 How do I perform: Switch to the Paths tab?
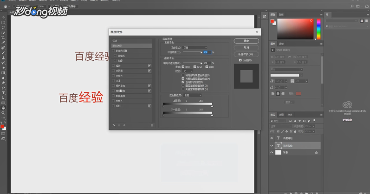(290, 115)
